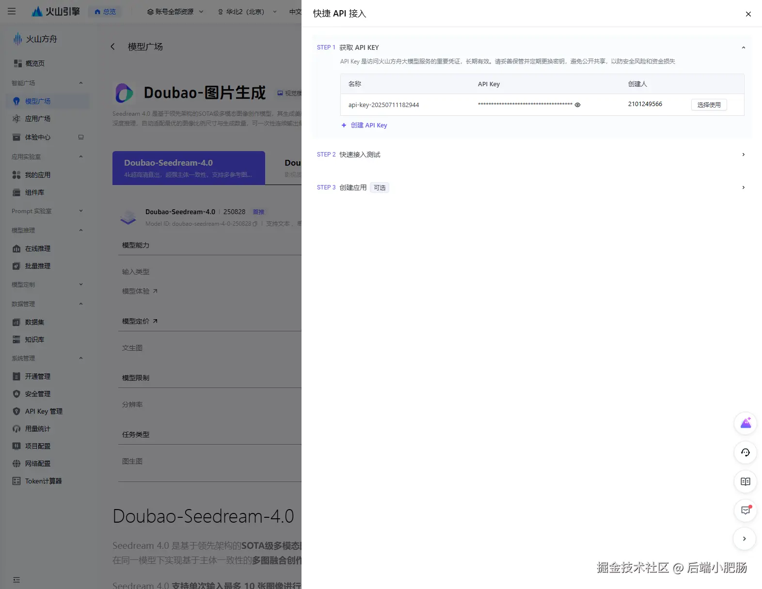
Task: Open the feedback message floating button
Action: (746, 510)
